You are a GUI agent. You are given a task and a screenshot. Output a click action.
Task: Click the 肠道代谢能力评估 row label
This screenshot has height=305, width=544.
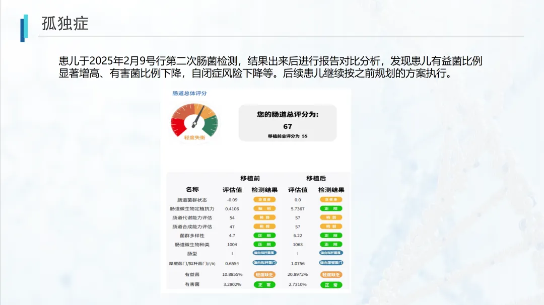[192, 217]
